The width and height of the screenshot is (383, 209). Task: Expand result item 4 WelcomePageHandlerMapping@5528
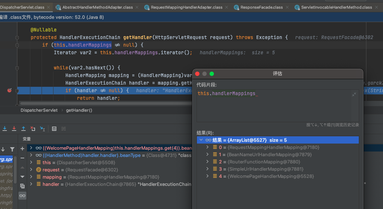tap(207, 176)
